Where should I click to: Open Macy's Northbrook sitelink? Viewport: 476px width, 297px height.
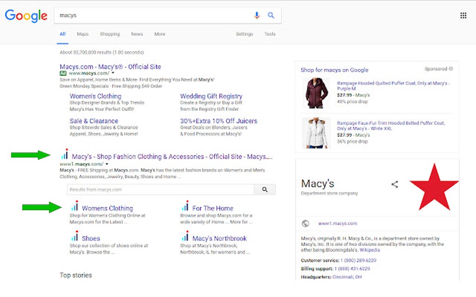[219, 238]
